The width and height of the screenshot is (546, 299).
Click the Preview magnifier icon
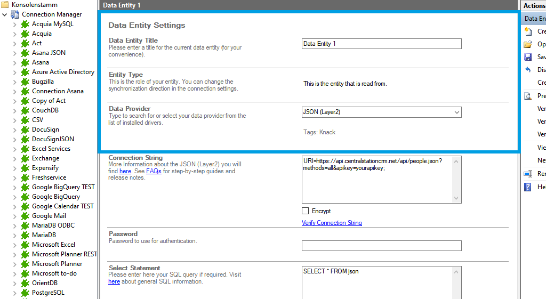coord(528,96)
